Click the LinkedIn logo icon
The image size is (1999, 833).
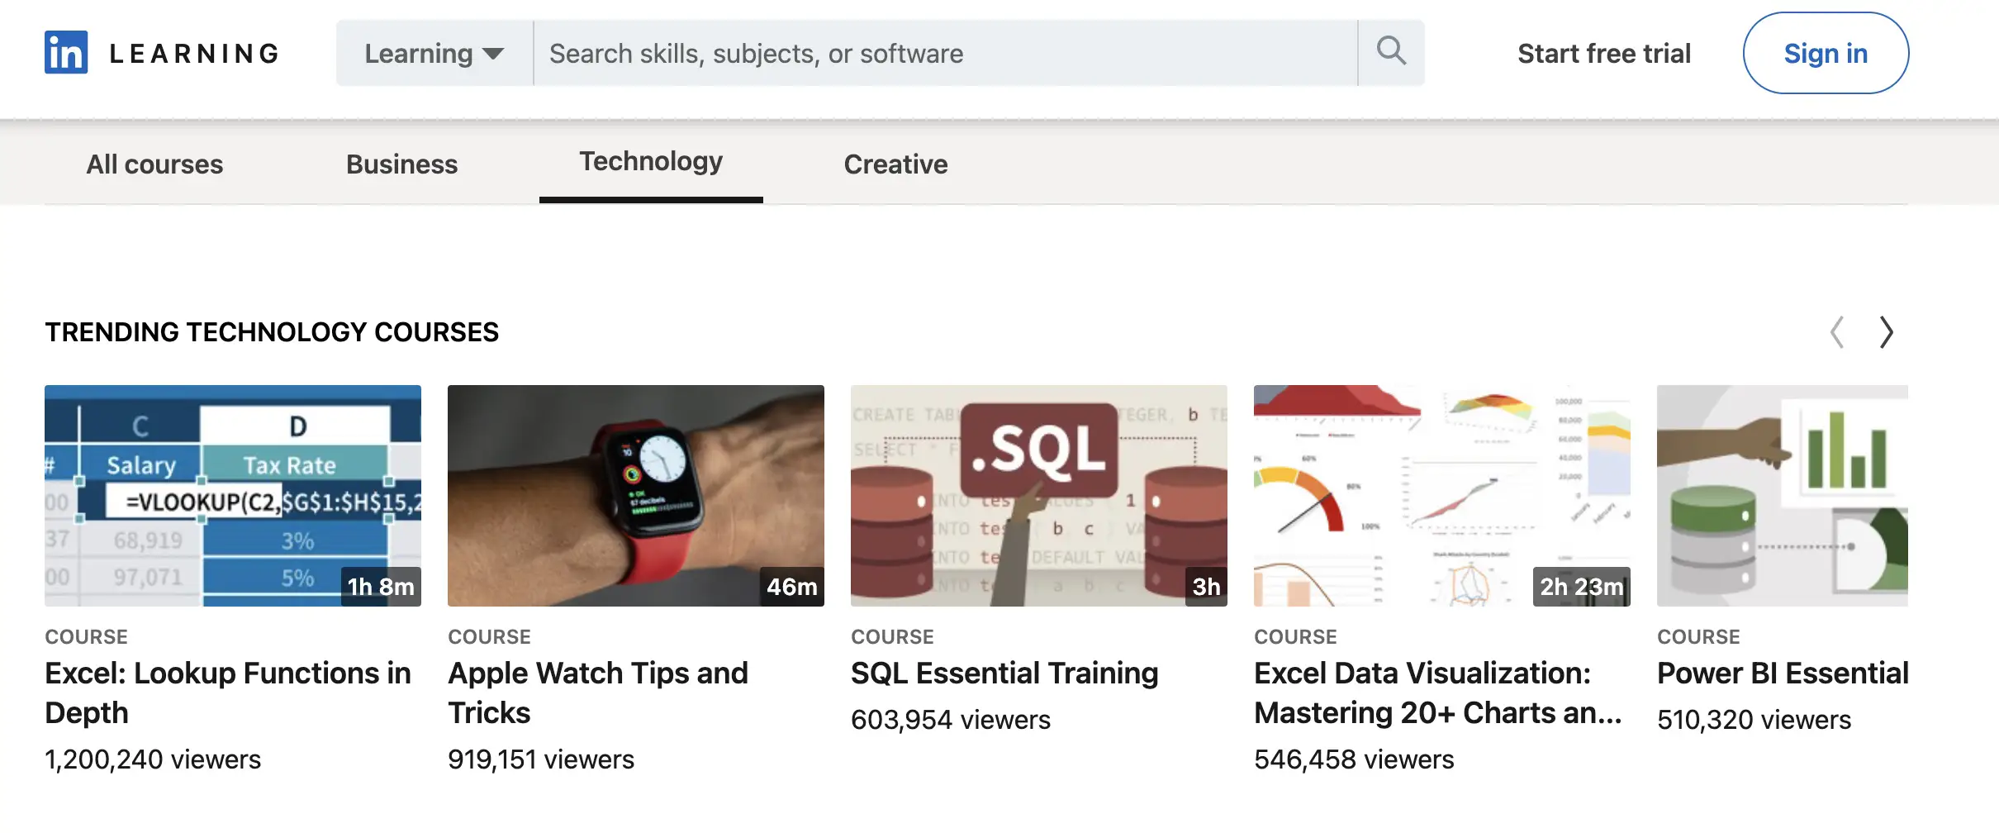pyautogui.click(x=66, y=52)
